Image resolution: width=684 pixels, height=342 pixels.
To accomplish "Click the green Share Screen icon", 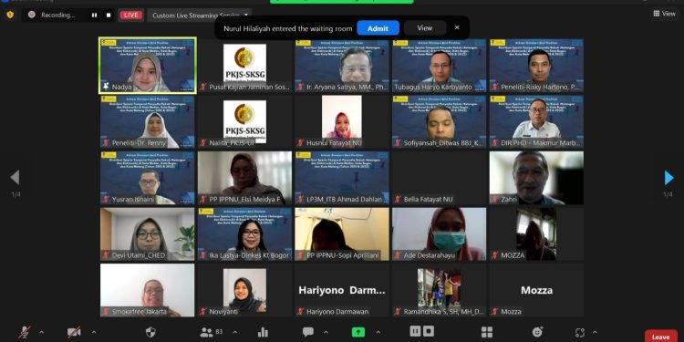I will (x=358, y=332).
